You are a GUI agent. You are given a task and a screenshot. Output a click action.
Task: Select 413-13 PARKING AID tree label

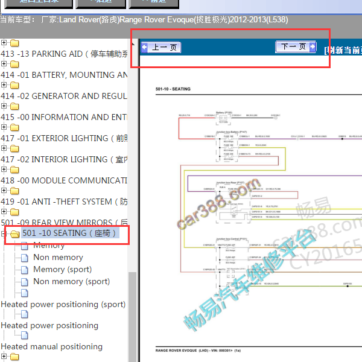tap(64, 54)
